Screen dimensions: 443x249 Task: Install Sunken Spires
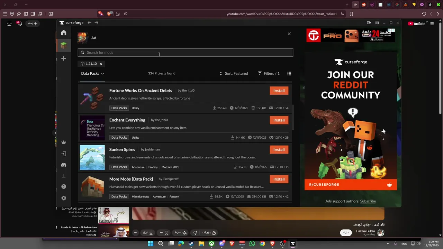coord(279,150)
